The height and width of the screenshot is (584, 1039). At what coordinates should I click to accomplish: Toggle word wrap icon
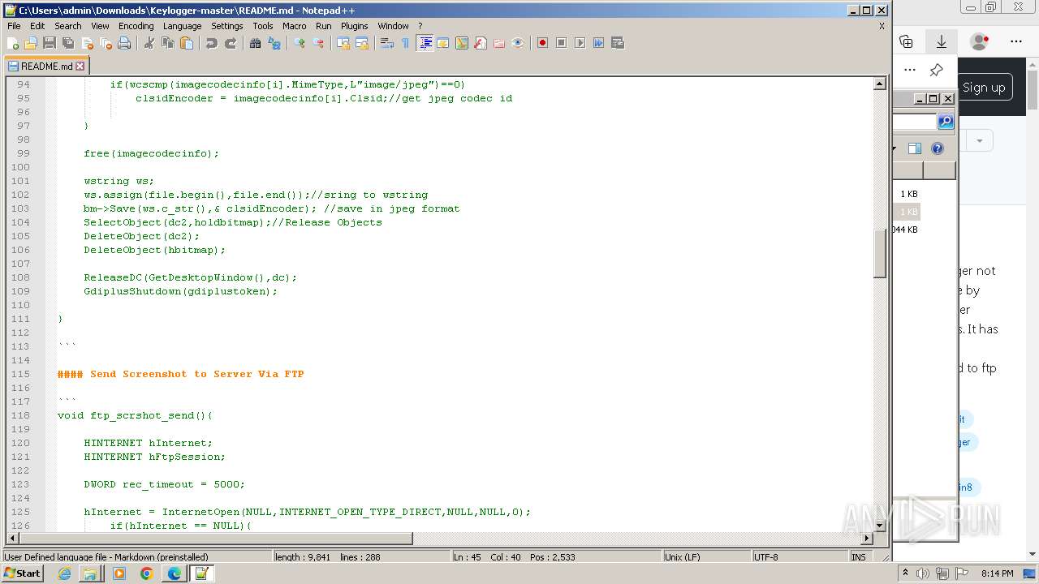(x=387, y=43)
